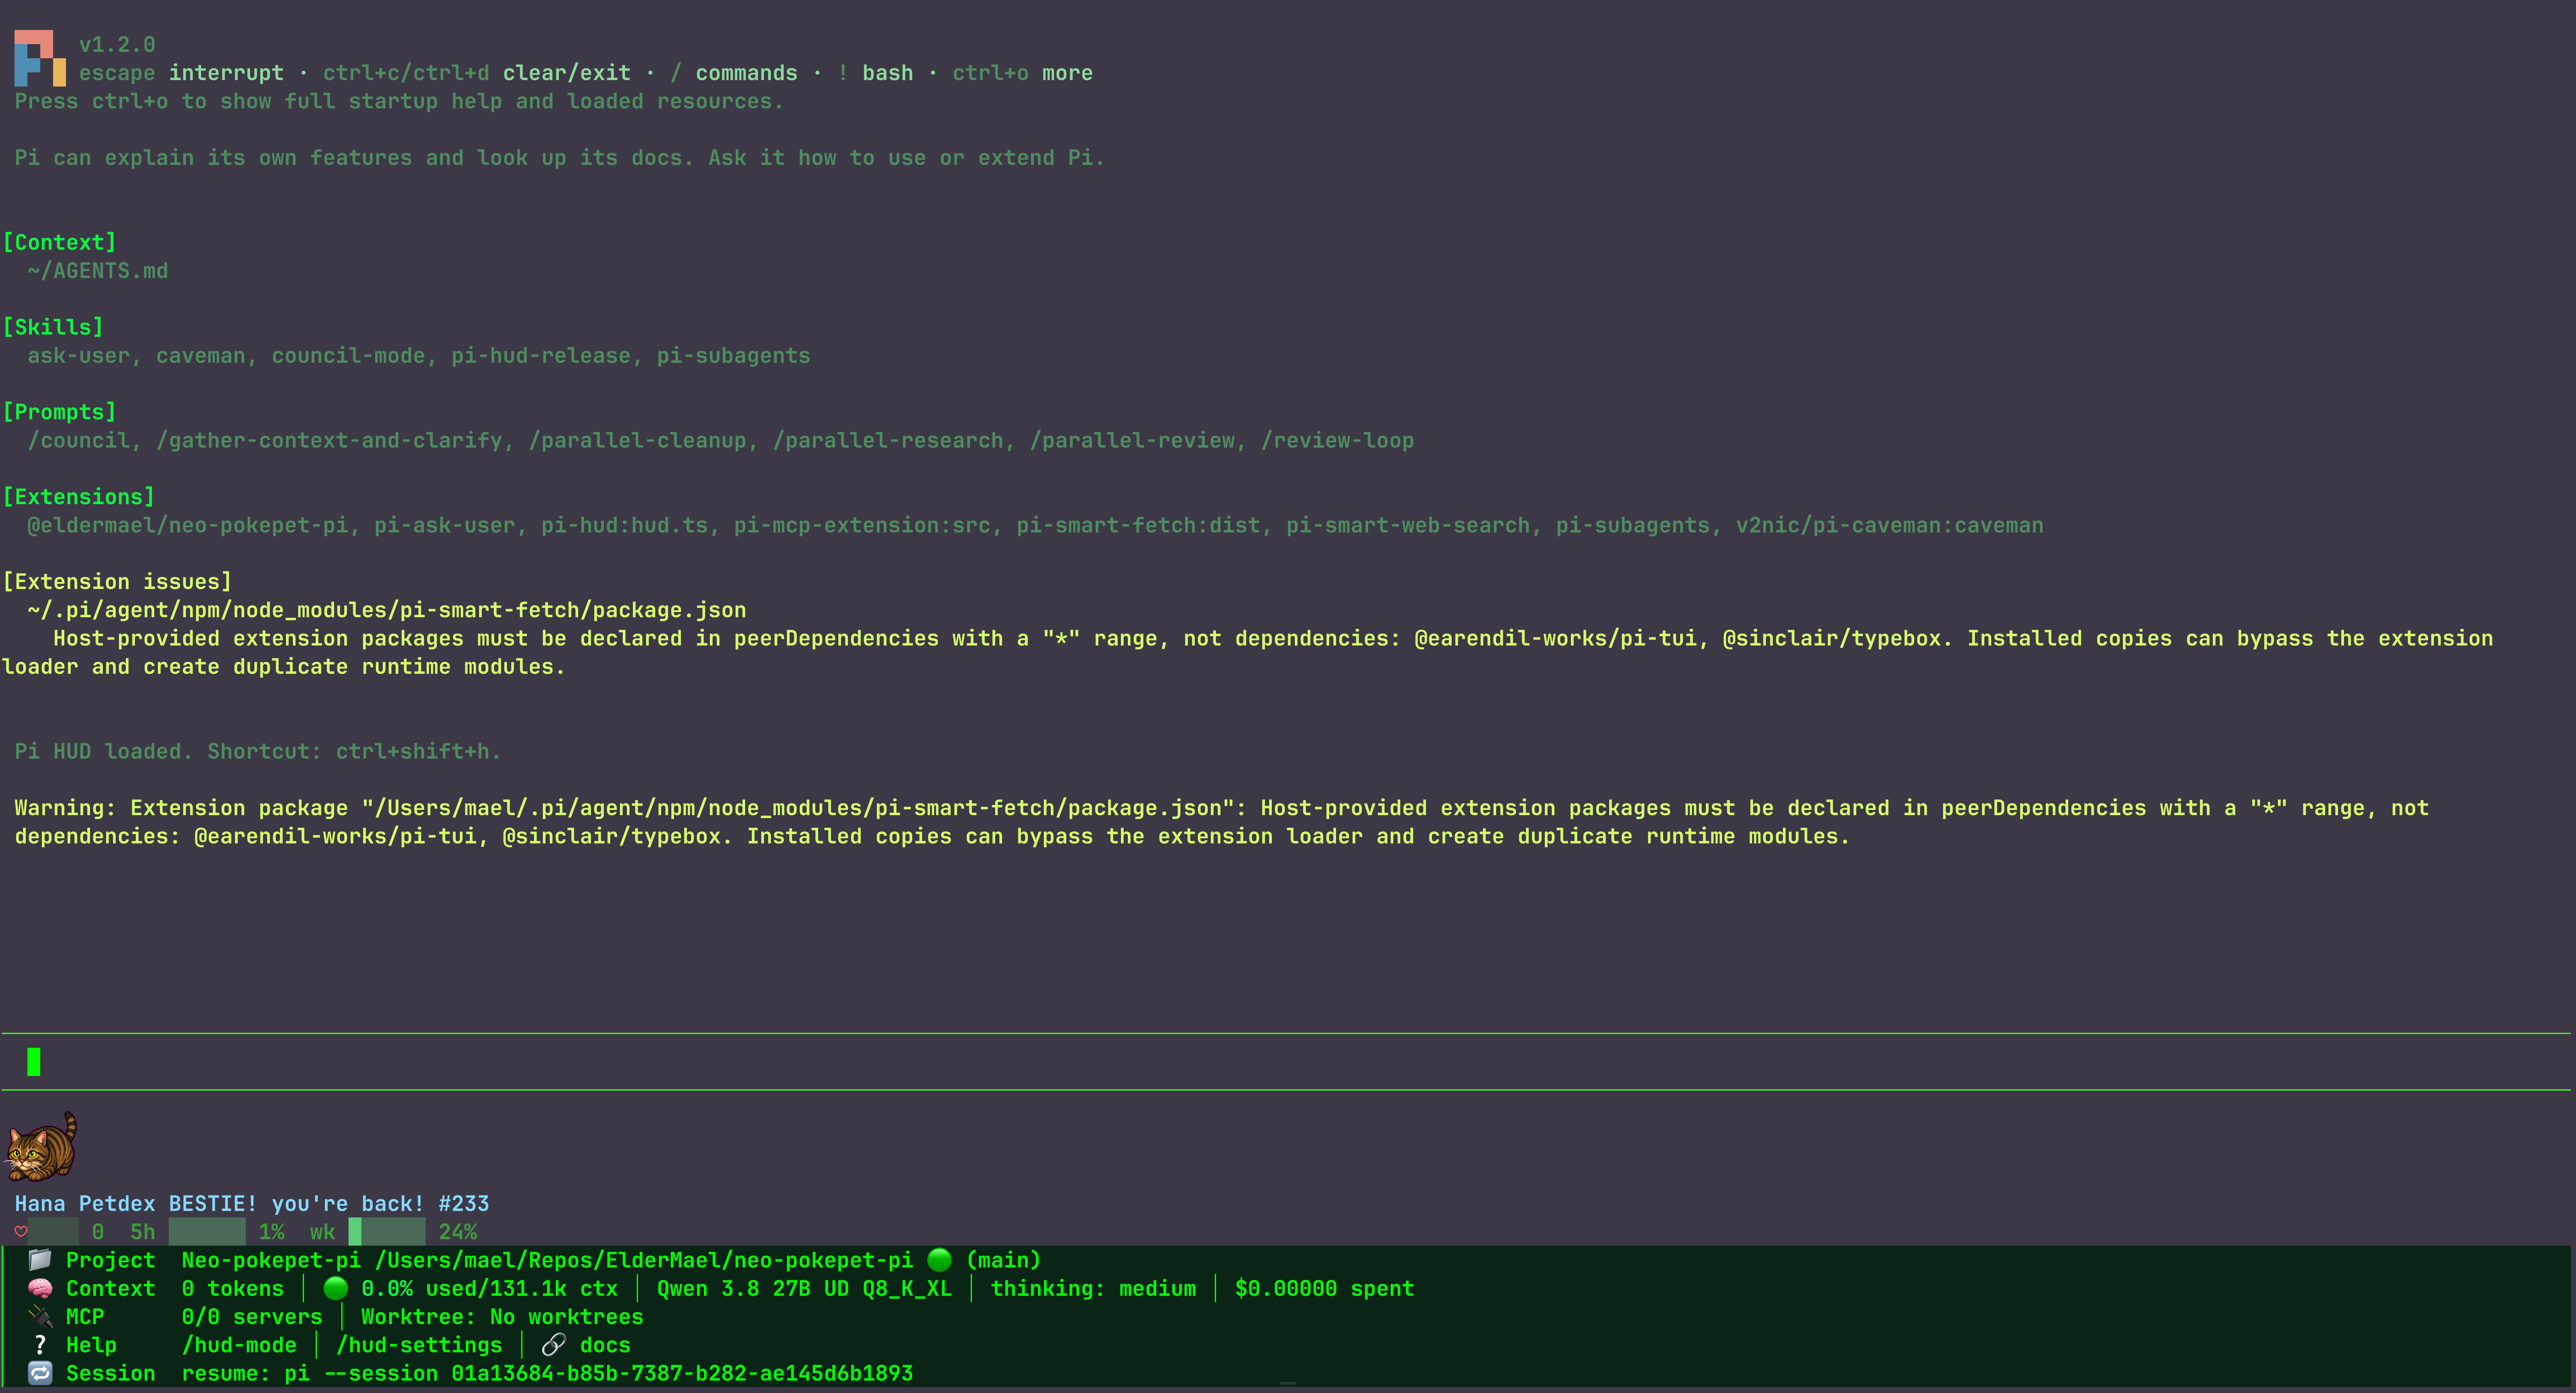Click the Qwen 3.8 27B UD Q8_K_XL model name
2576x1393 pixels.
804,1288
